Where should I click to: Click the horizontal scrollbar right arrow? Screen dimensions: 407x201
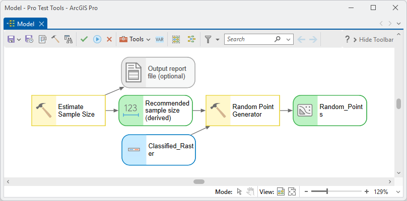point(390,181)
